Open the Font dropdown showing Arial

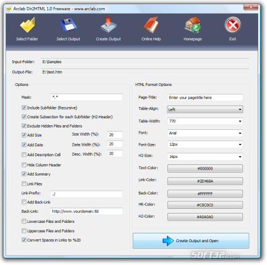click(205, 133)
